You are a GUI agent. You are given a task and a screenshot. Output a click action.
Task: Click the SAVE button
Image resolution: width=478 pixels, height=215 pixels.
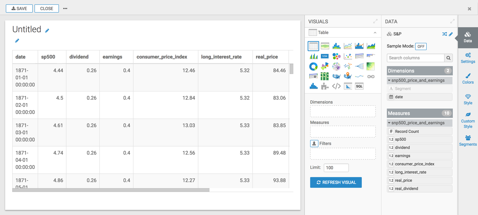point(19,8)
